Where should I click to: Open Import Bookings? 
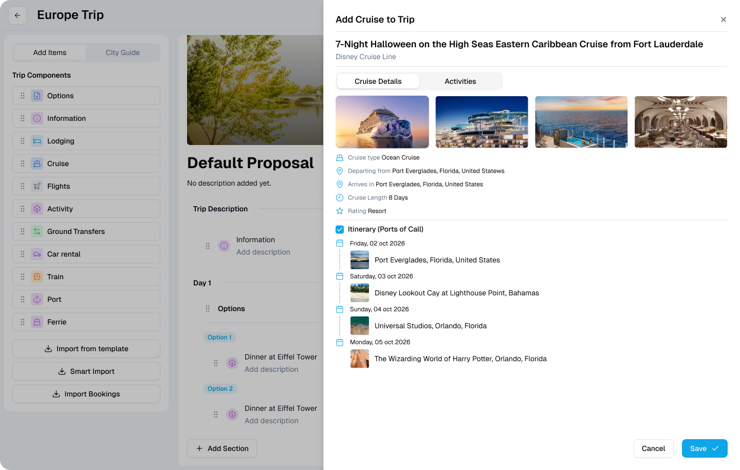pos(86,394)
